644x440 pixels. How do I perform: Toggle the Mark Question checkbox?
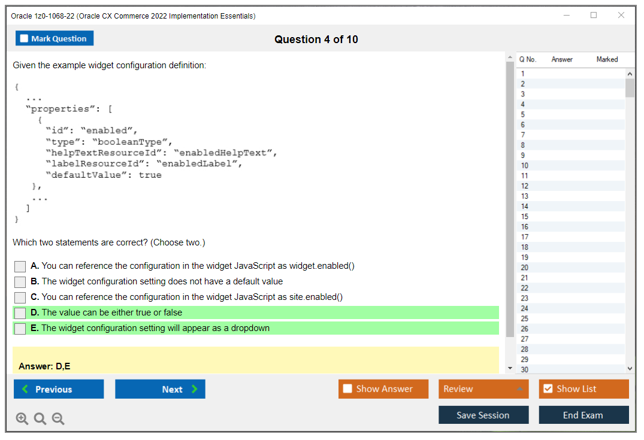(25, 38)
